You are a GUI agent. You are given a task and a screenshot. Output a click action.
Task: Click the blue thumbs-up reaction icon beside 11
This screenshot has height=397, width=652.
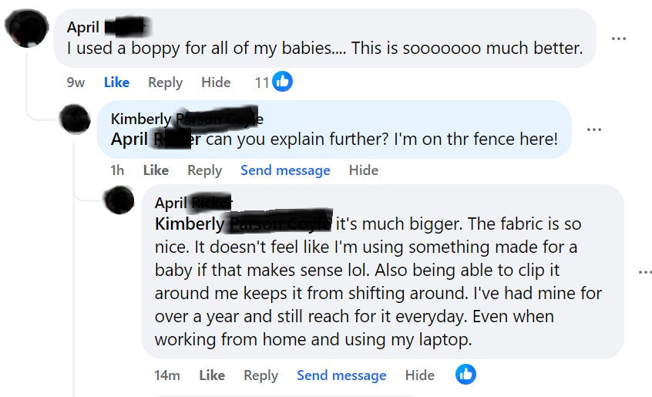pyautogui.click(x=283, y=81)
